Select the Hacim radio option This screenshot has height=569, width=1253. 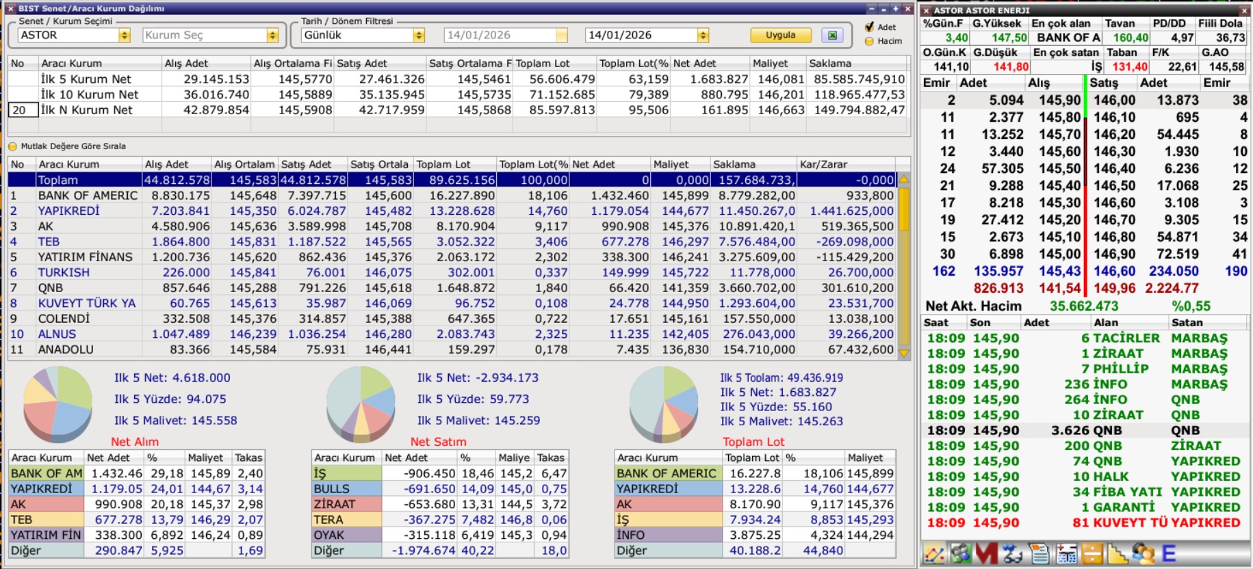pyautogui.click(x=870, y=41)
